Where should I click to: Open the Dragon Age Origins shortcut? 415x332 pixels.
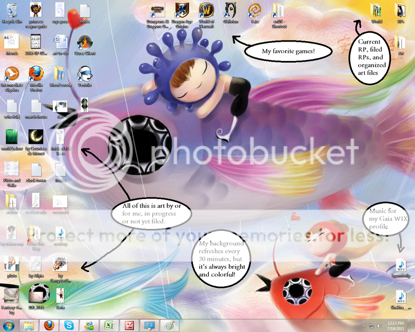point(181,10)
